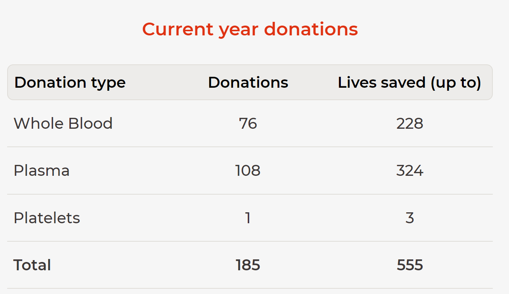
Task: Select the Platelets row label
Action: (47, 218)
